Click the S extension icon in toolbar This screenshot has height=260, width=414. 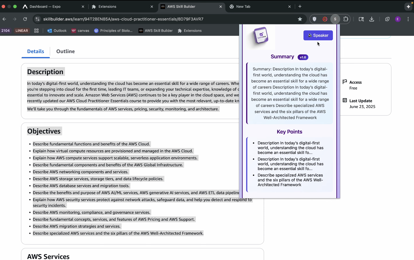pos(335,19)
